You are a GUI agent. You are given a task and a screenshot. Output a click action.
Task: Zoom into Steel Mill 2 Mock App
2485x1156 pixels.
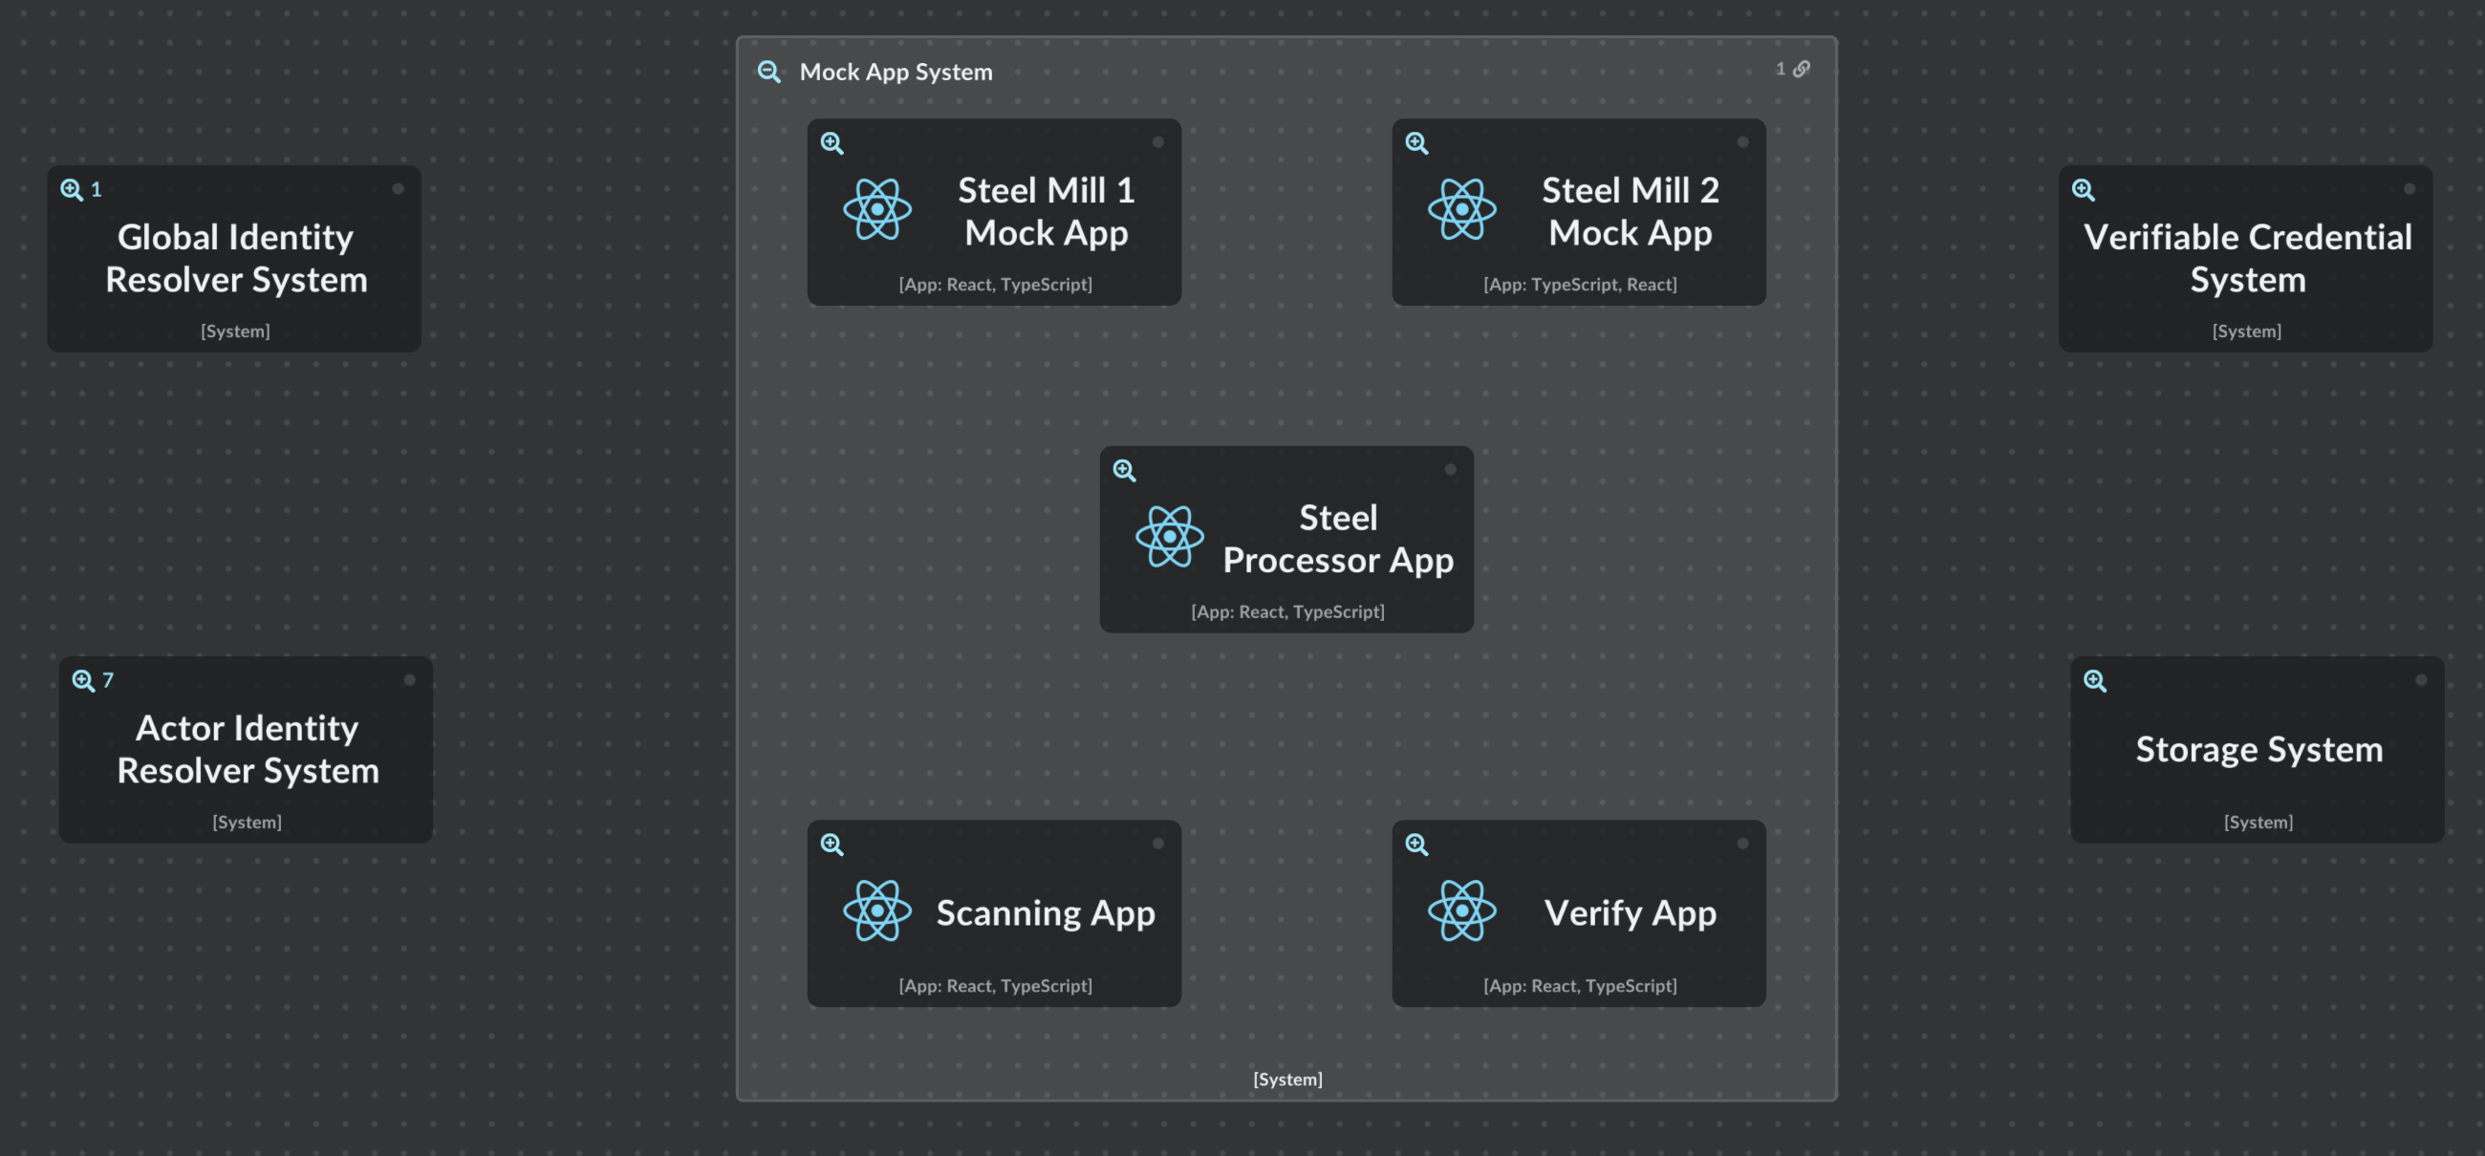pyautogui.click(x=1416, y=143)
